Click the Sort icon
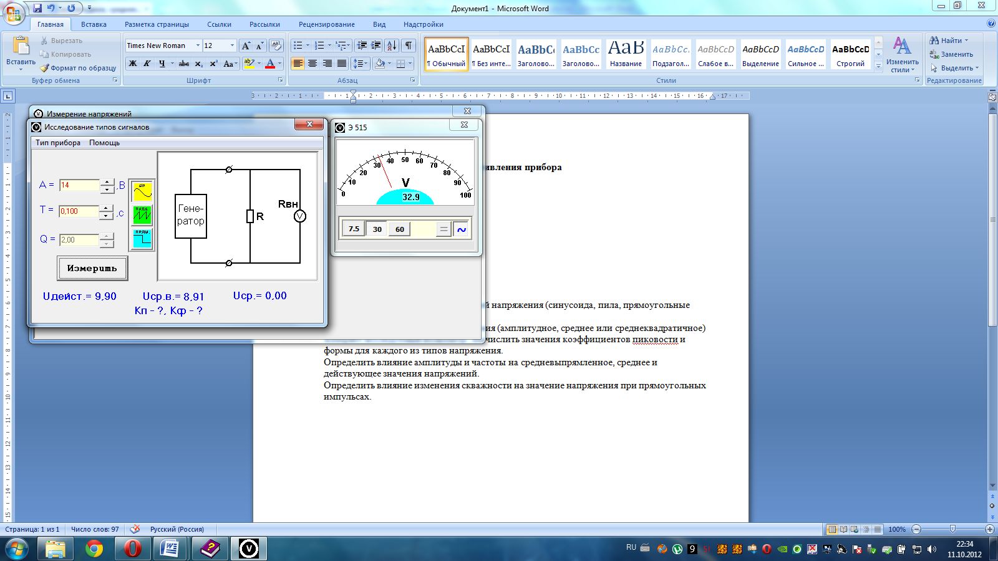 pyautogui.click(x=392, y=46)
